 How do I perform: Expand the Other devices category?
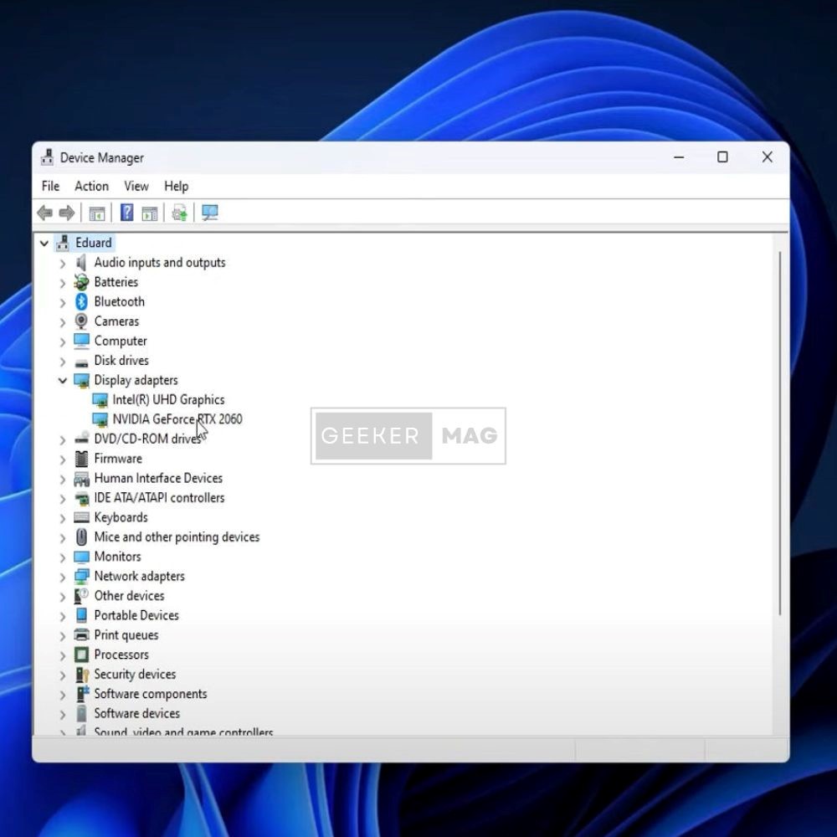(x=63, y=596)
